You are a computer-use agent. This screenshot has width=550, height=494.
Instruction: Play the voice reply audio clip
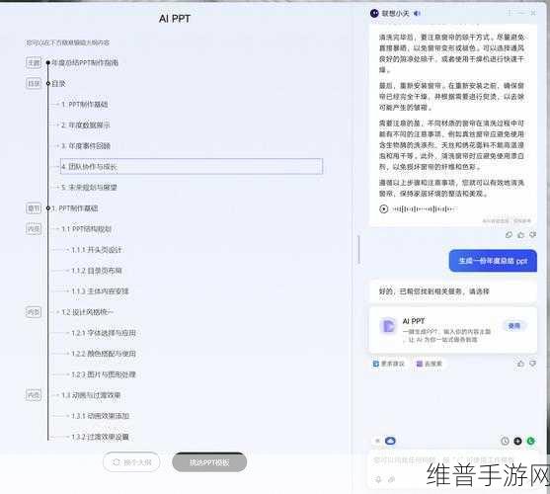(x=384, y=209)
